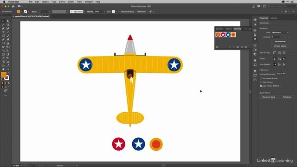Image resolution: width=297 pixels, height=167 pixels.
Task: Toggle Show Grid icon
Action: point(279,53)
